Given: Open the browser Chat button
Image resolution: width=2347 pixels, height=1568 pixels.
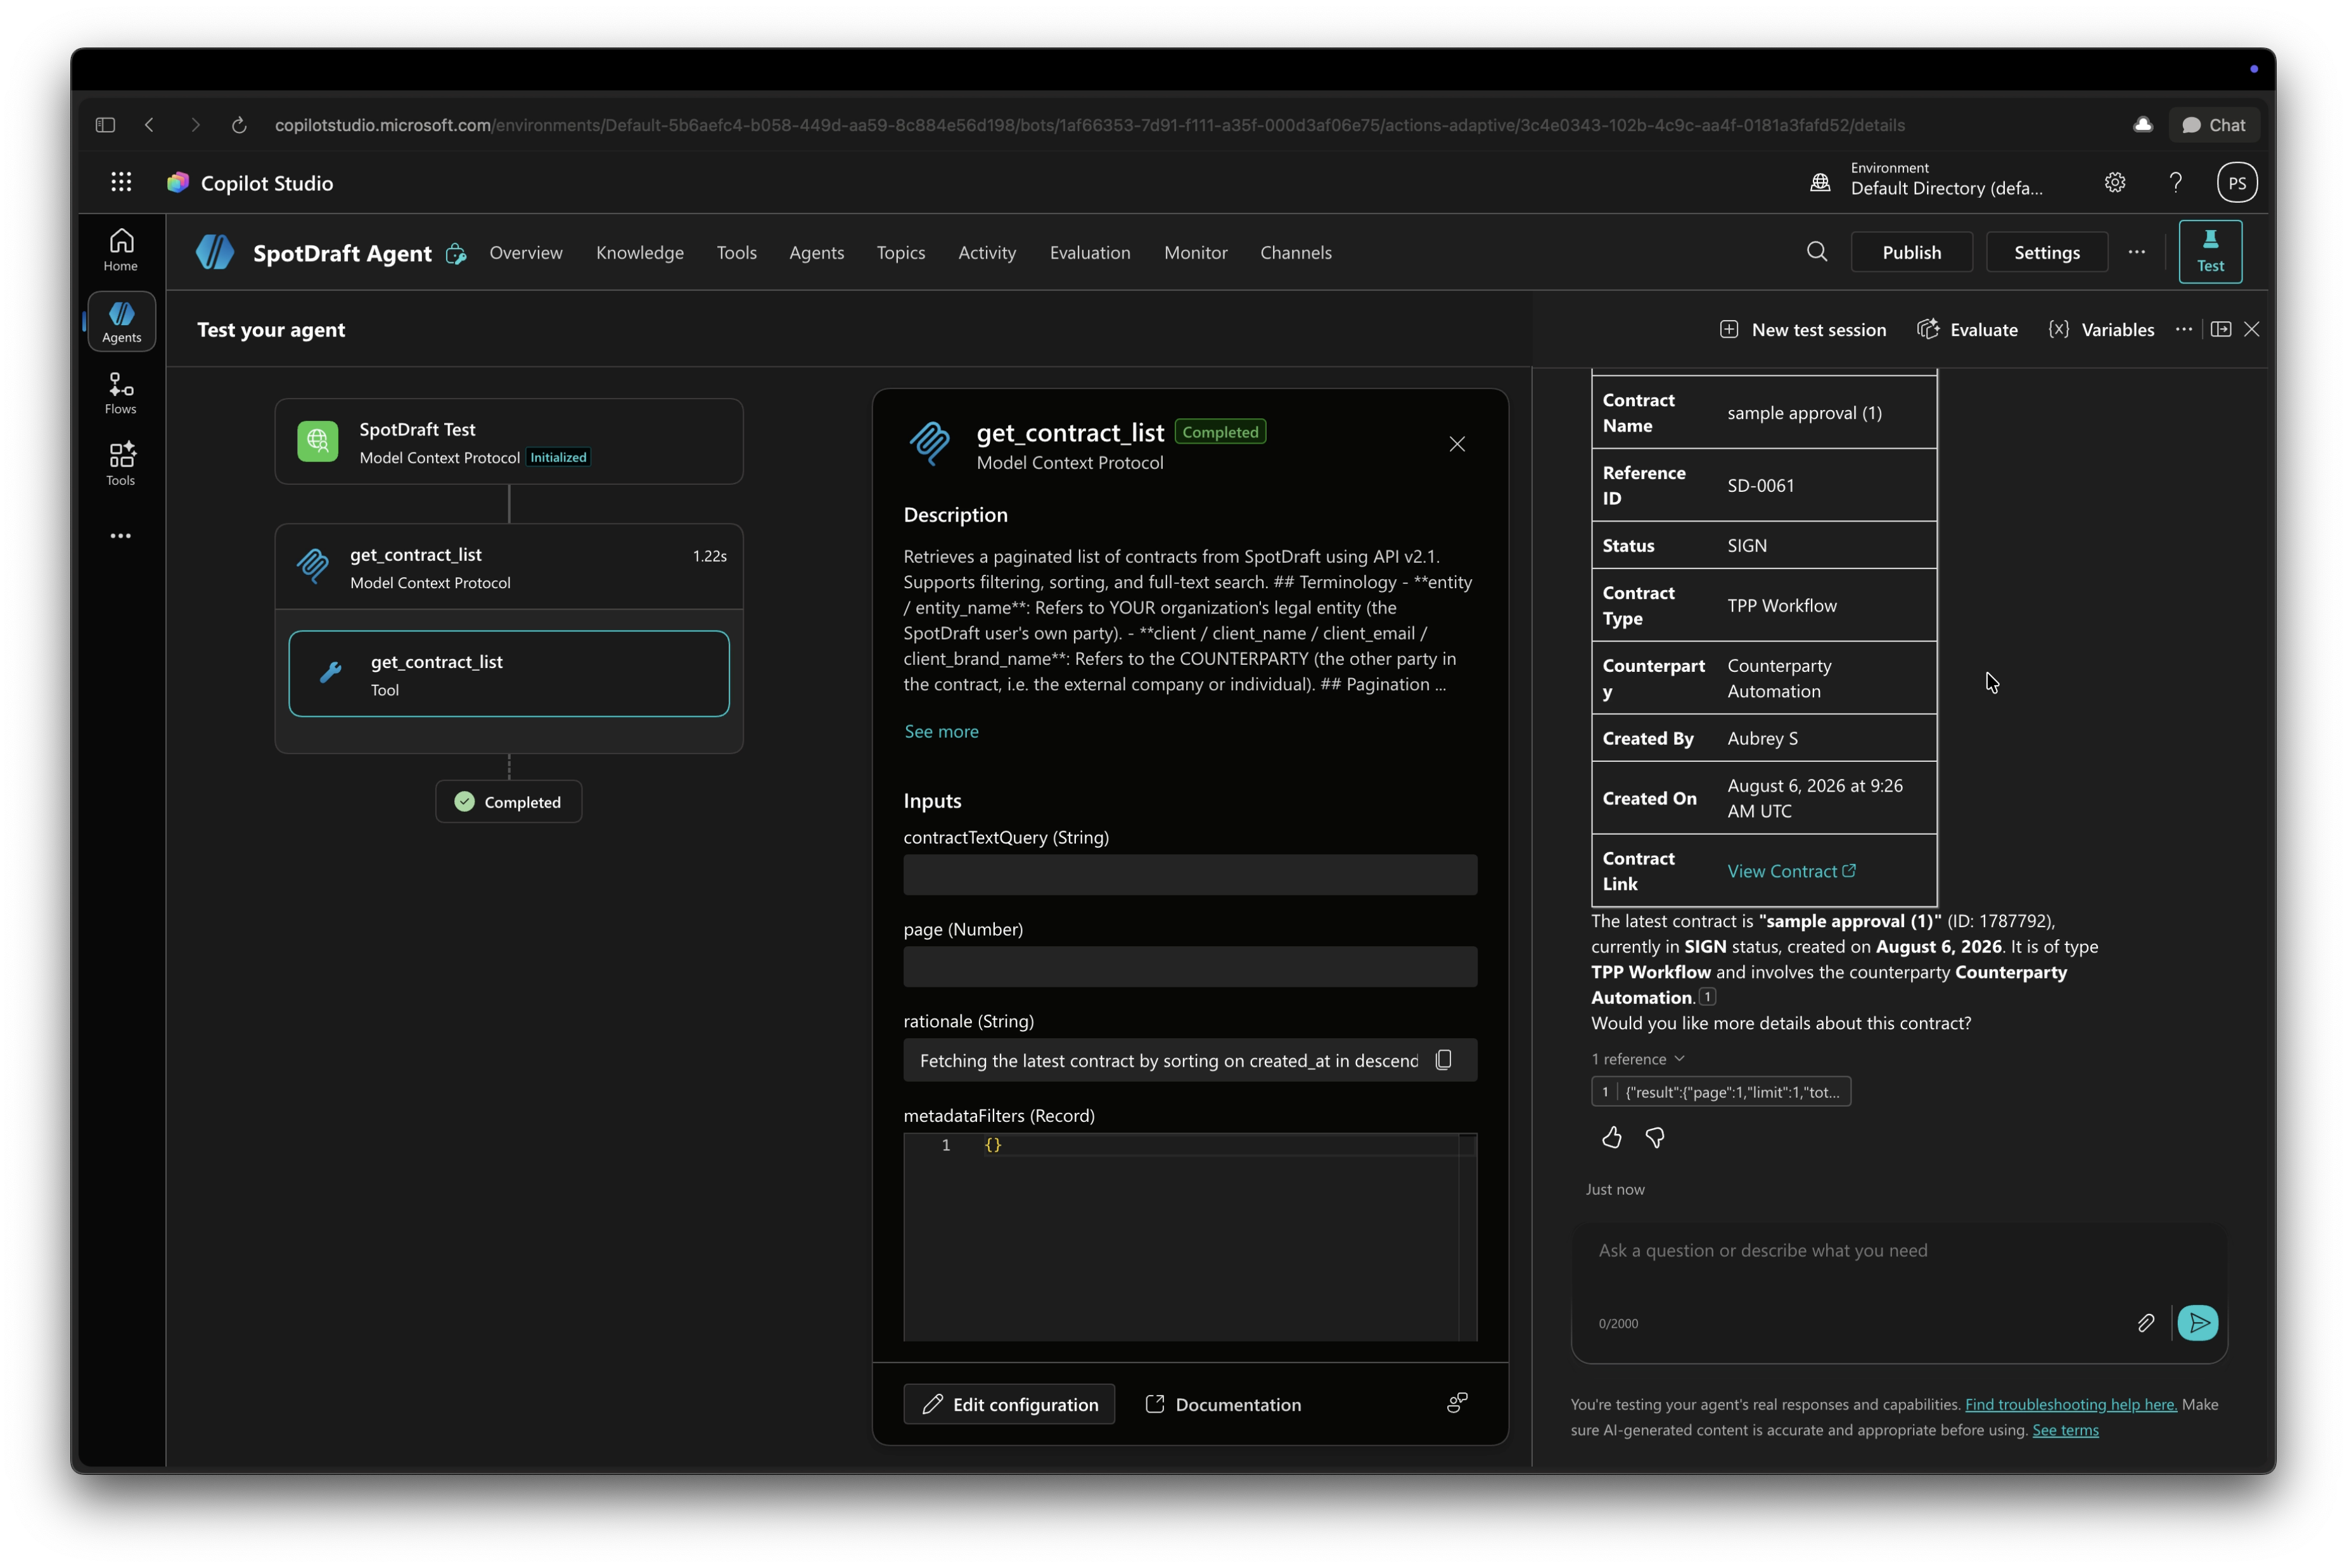Looking at the screenshot, I should coord(2213,125).
